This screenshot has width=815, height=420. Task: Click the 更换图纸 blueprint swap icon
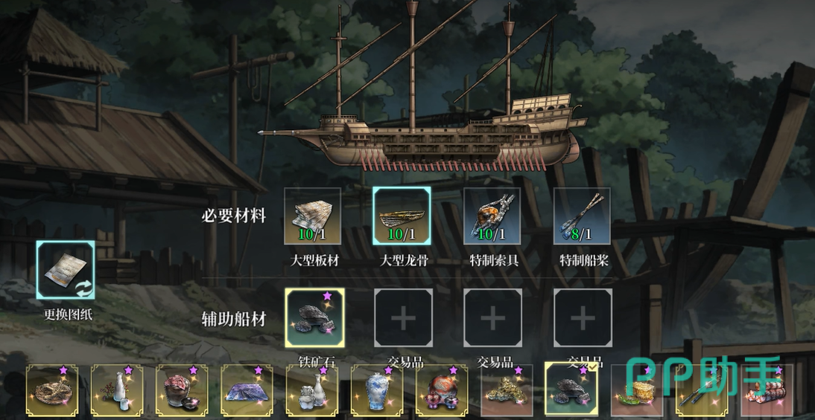[x=66, y=270]
